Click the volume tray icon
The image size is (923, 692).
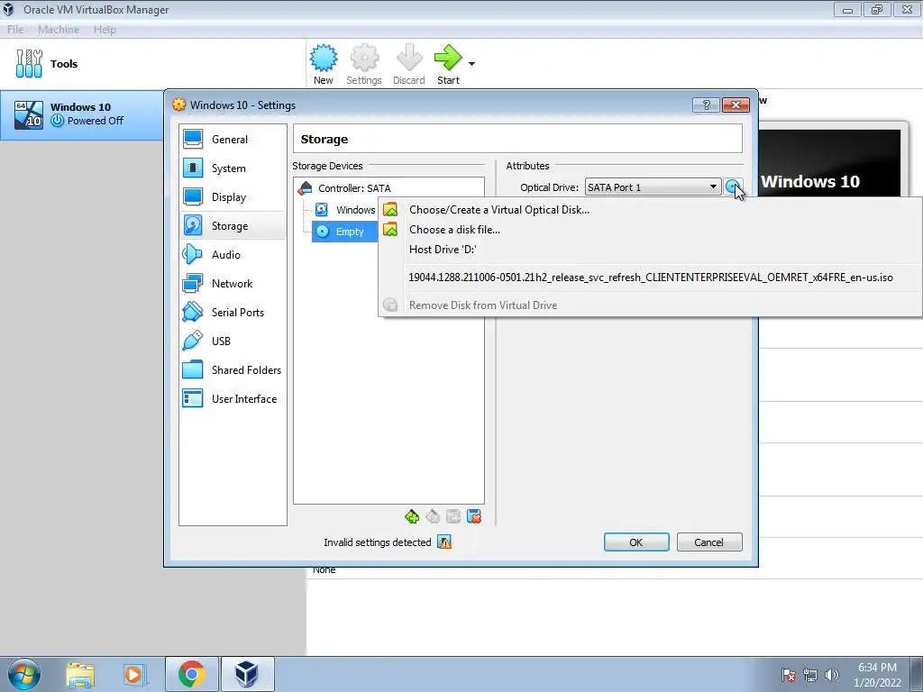pos(832,675)
